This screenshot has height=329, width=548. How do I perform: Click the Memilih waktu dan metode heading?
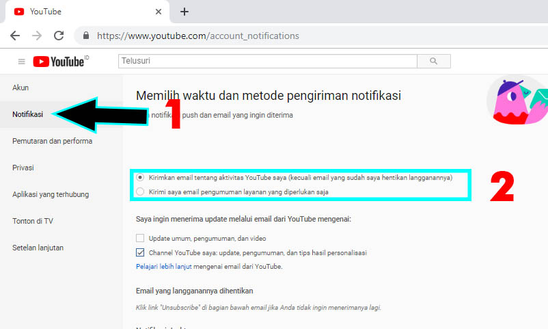point(269,96)
